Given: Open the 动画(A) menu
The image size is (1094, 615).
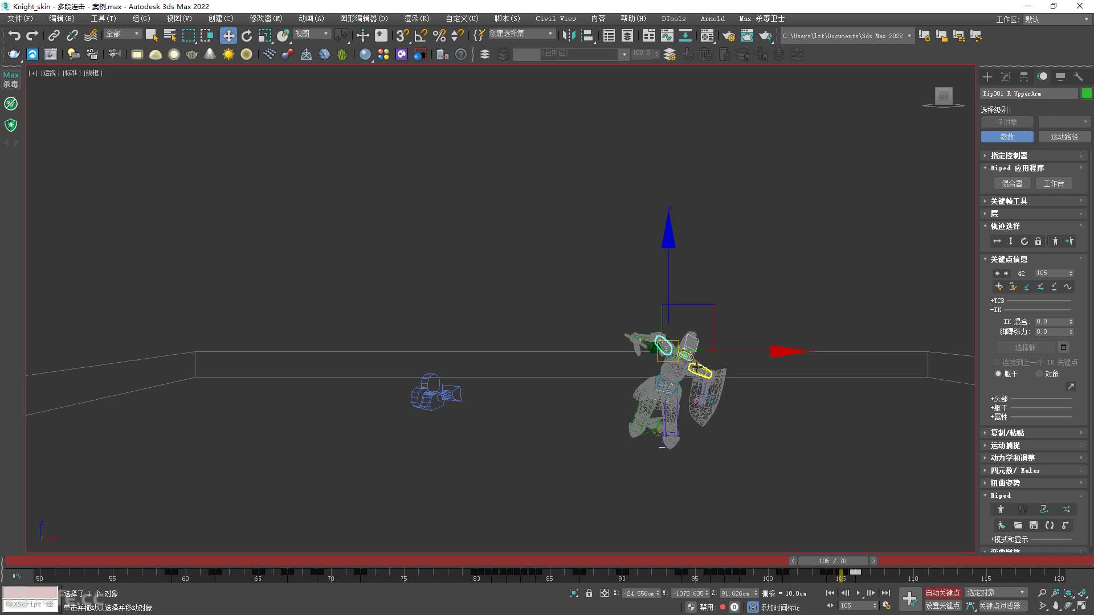Looking at the screenshot, I should pos(311,19).
